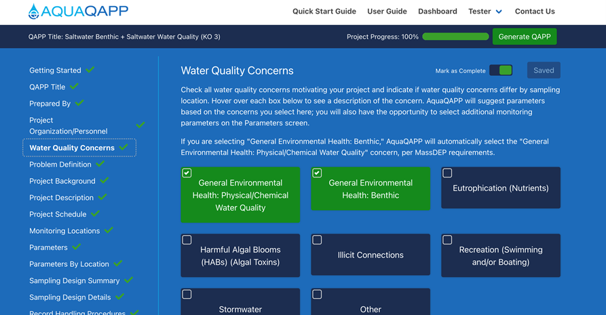606x315 pixels.
Task: Click the Parameters completion checkmark
Action: 77,247
